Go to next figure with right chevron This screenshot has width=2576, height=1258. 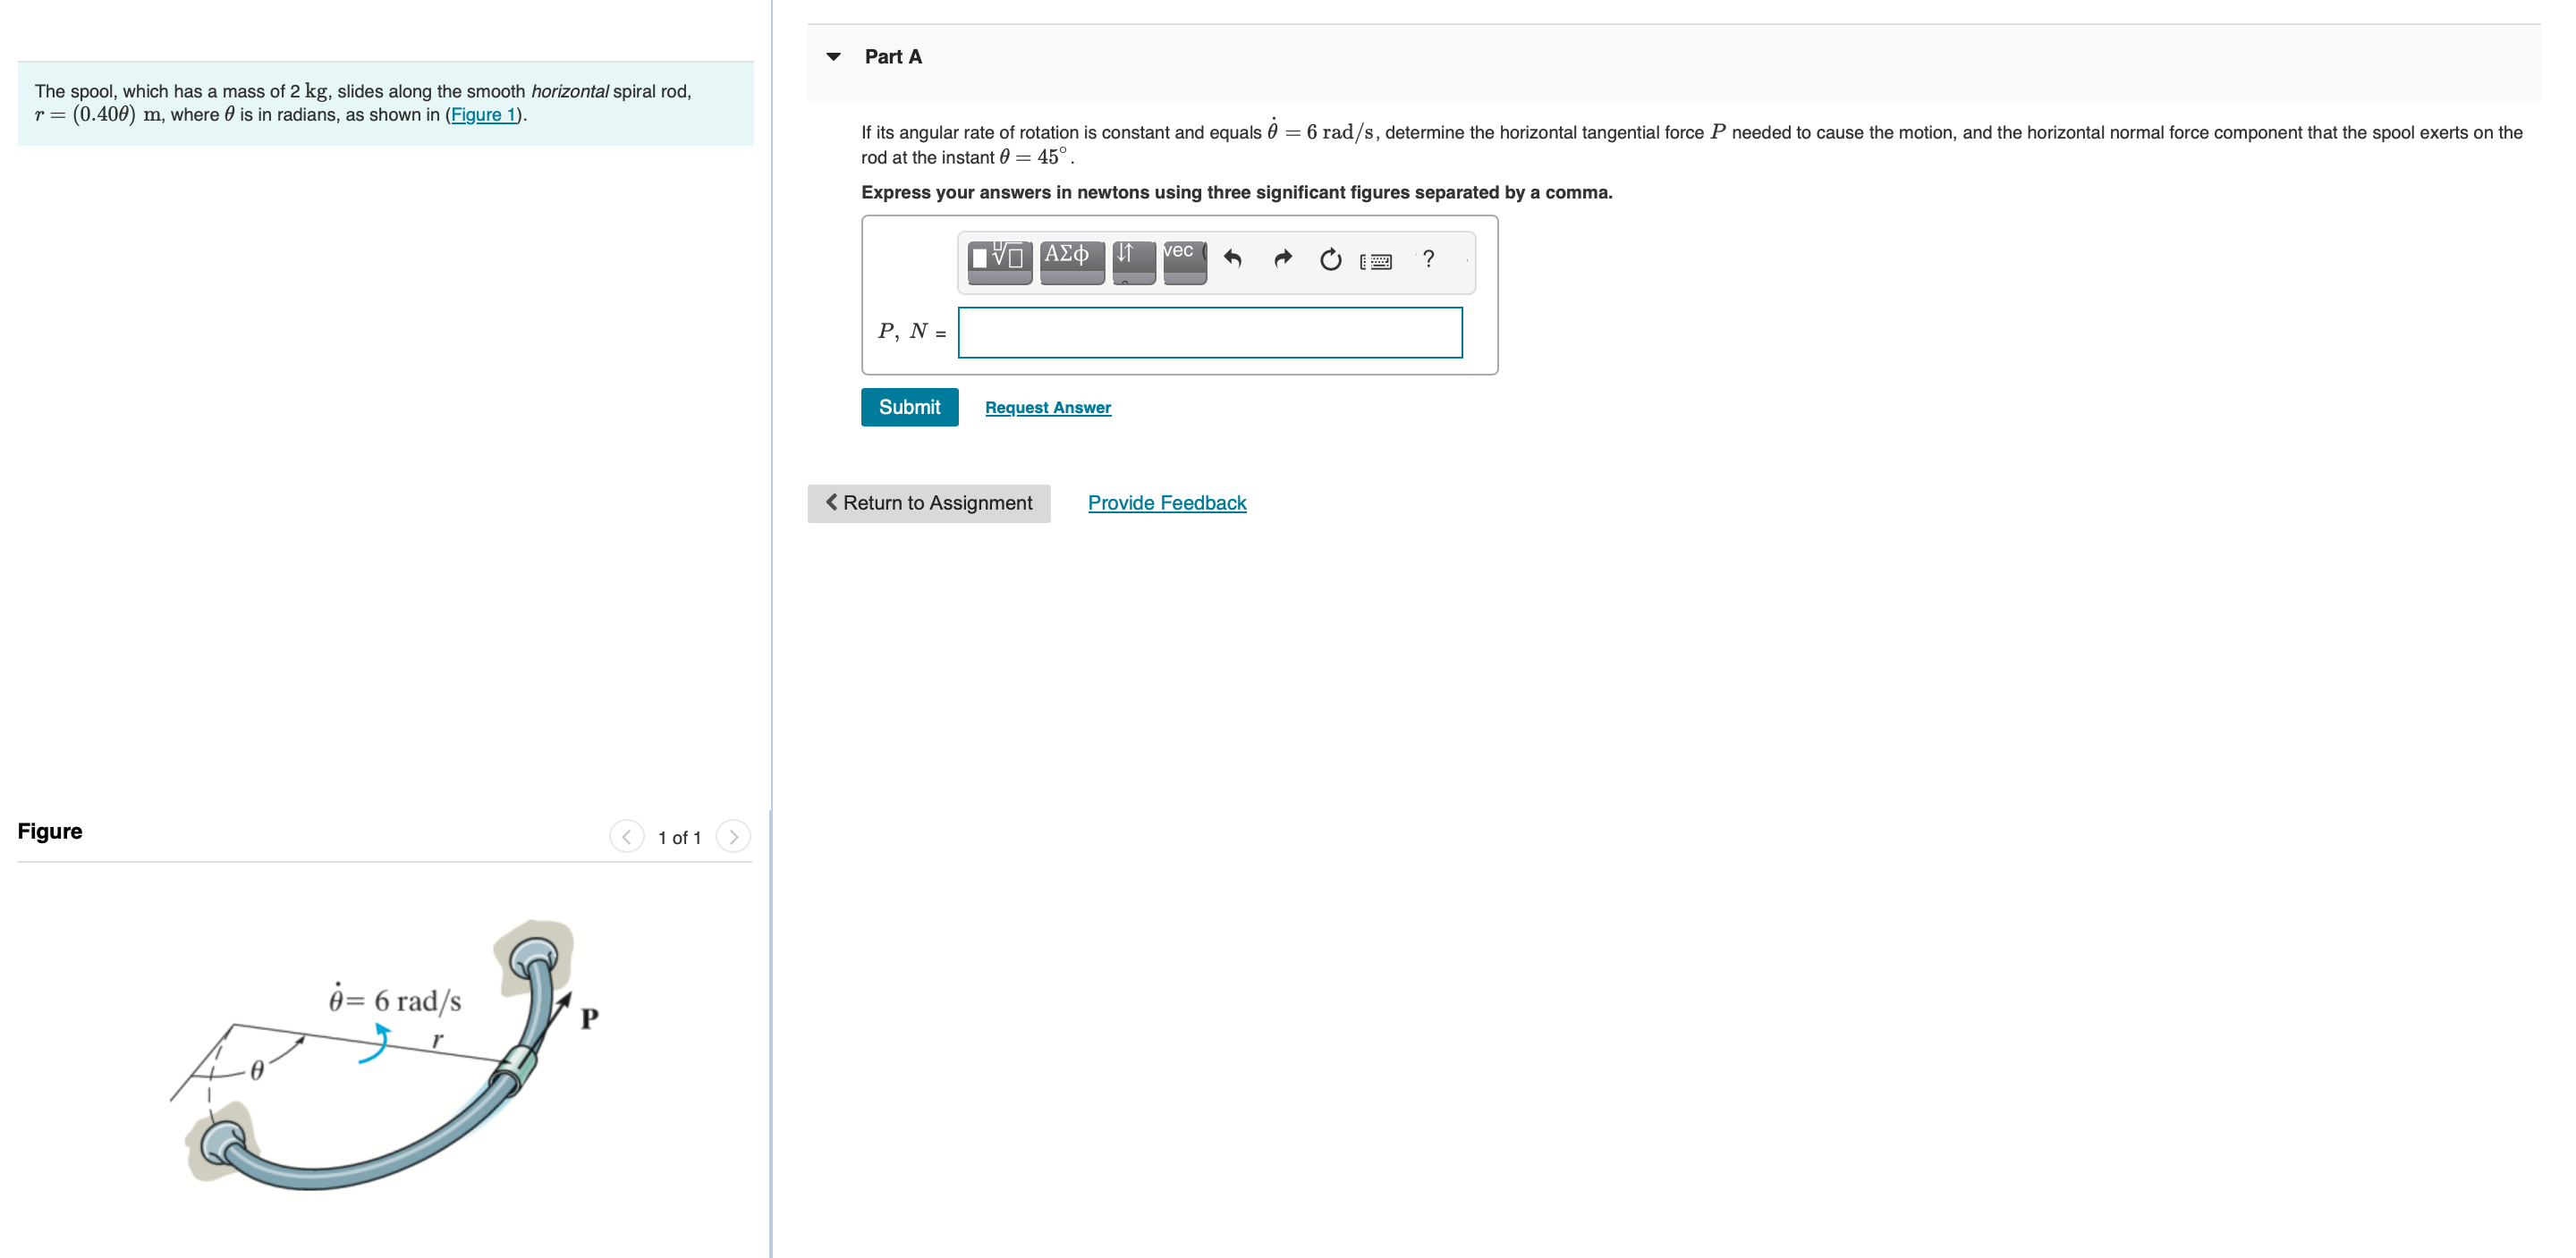pyautogui.click(x=733, y=836)
